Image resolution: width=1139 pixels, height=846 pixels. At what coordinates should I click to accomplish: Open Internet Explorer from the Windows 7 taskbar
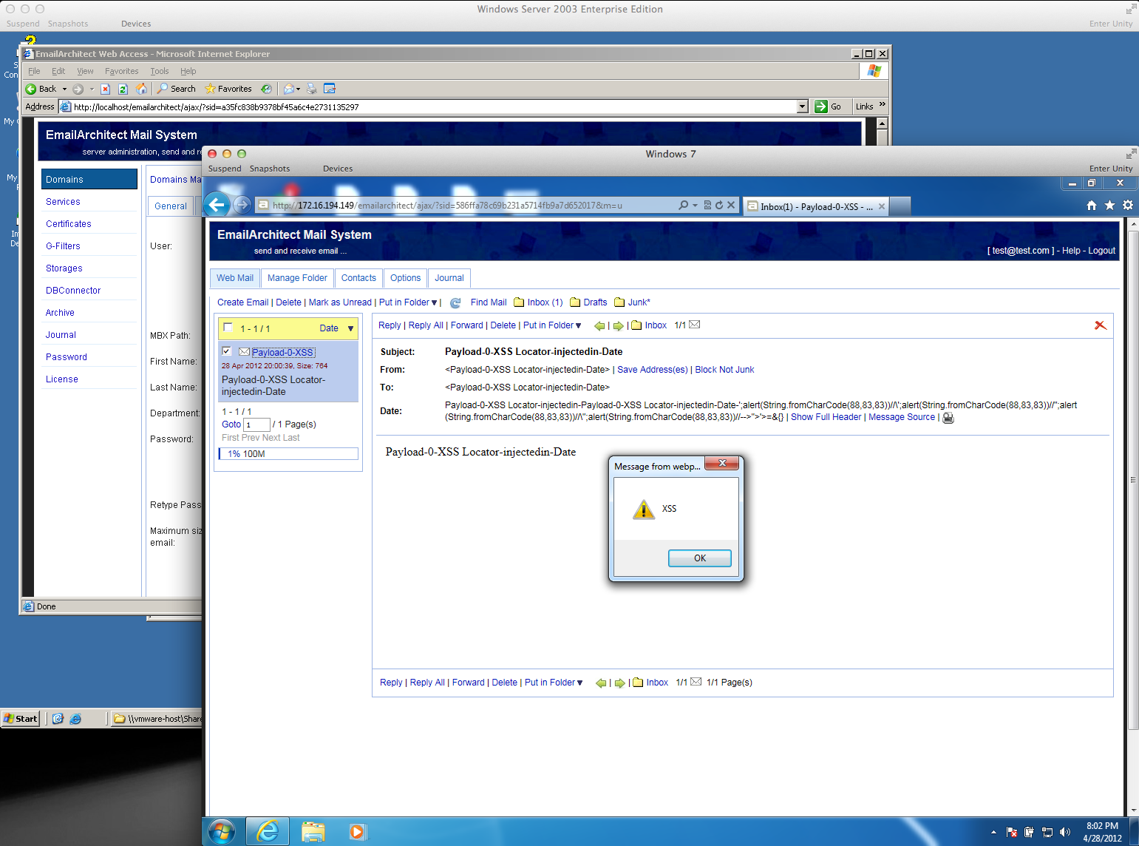tap(267, 831)
